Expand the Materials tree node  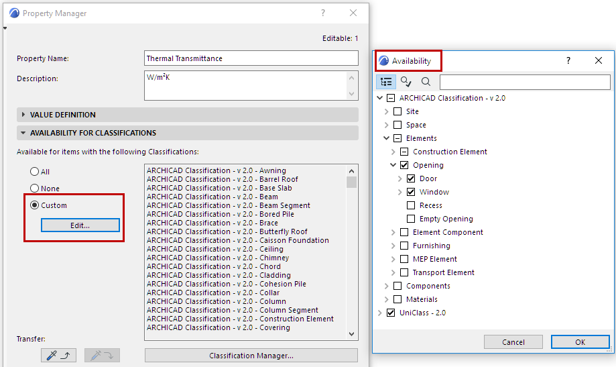tap(387, 299)
